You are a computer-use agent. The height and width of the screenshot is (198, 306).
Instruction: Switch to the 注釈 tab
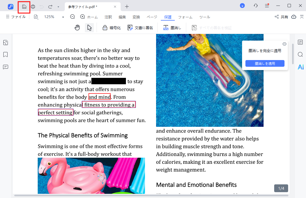pos(108,17)
